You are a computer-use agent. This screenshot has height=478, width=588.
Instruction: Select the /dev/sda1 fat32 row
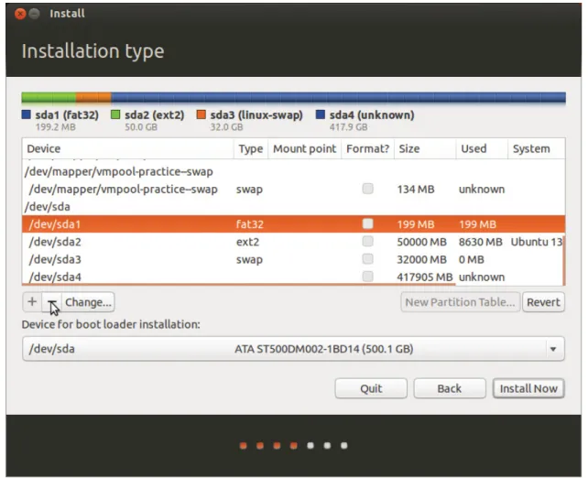(294, 224)
